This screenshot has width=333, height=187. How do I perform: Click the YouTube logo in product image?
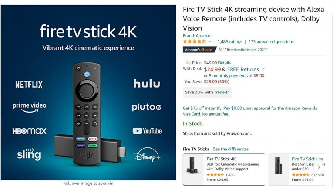[x=147, y=131]
